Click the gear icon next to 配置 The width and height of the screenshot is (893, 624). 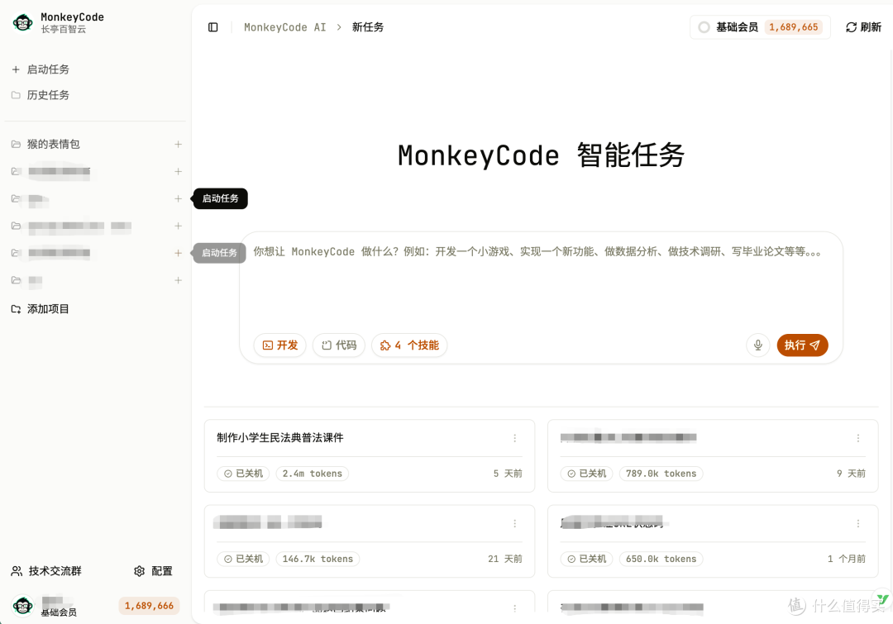(x=140, y=571)
